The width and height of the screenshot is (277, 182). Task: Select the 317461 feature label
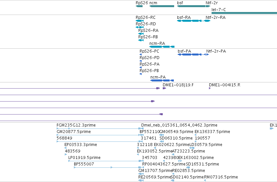[149, 138]
